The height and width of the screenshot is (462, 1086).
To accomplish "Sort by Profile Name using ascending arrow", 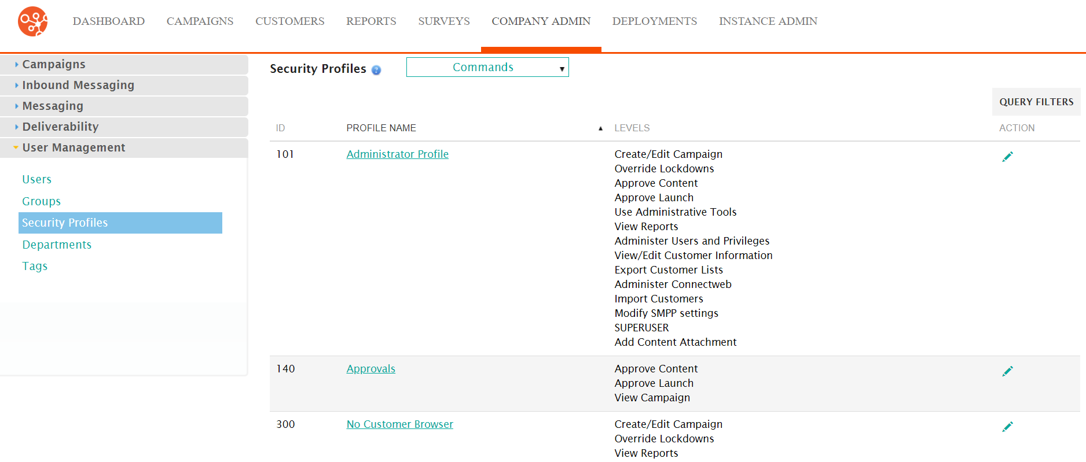I will click(600, 128).
